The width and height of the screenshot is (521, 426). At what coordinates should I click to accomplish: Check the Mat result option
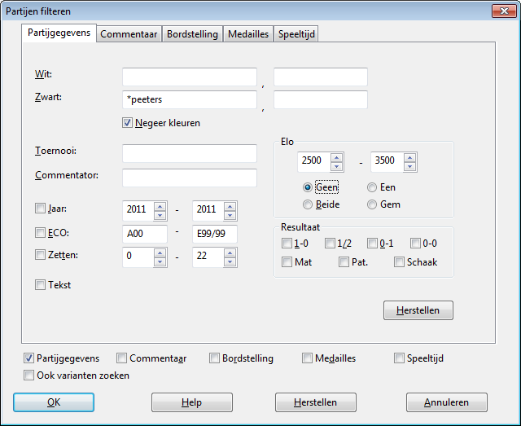point(287,262)
